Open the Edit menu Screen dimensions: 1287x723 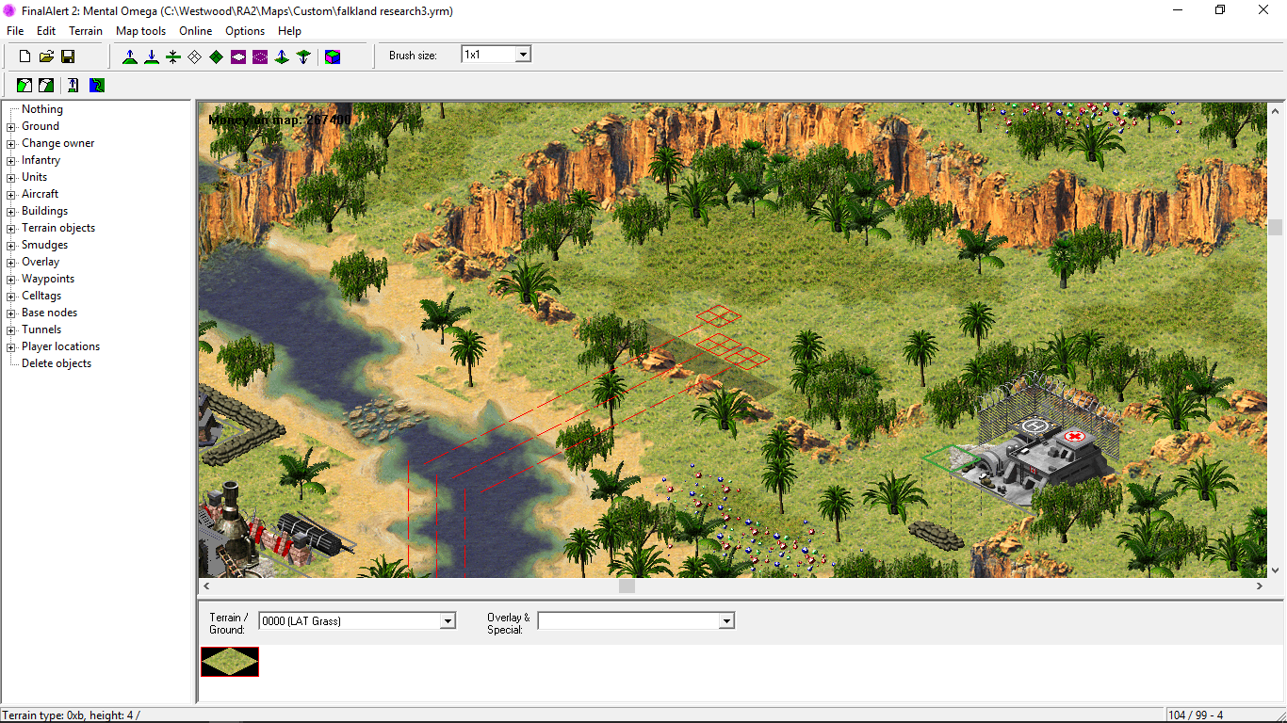coord(46,31)
